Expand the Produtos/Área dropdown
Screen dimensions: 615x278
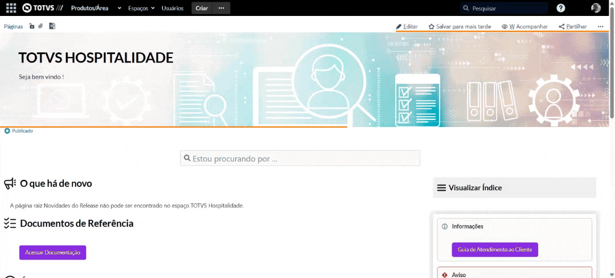[96, 8]
